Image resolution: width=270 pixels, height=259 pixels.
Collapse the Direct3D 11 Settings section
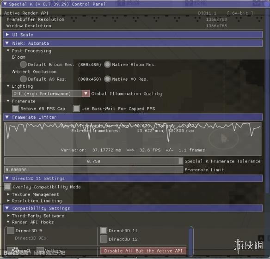(133, 178)
